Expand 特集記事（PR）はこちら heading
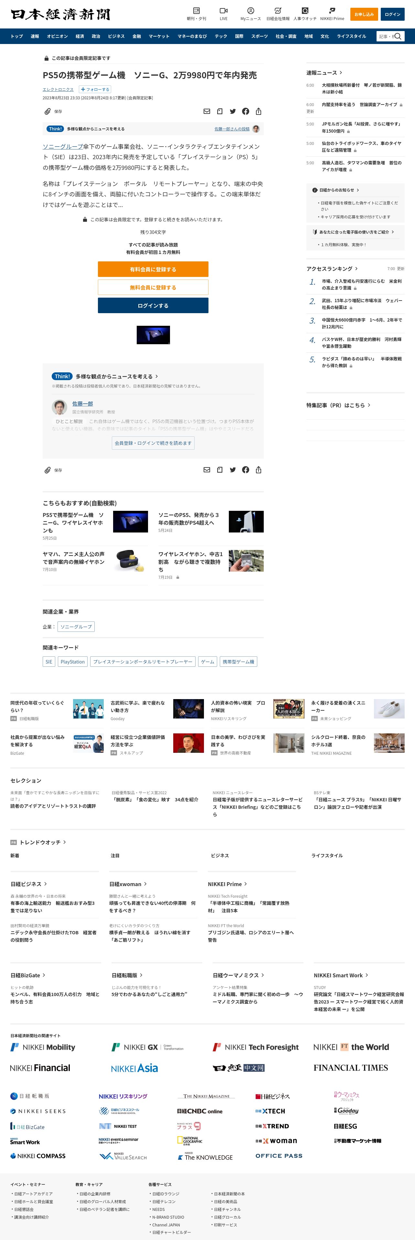Screen dimensions: 415x1240 click(338, 405)
